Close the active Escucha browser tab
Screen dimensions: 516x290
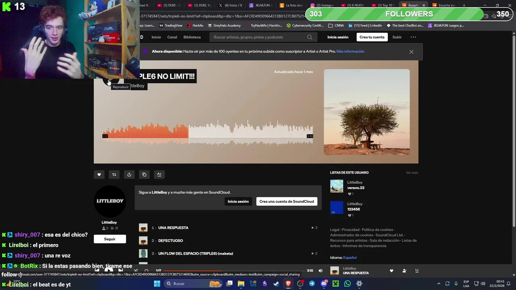pyautogui.click(x=424, y=5)
